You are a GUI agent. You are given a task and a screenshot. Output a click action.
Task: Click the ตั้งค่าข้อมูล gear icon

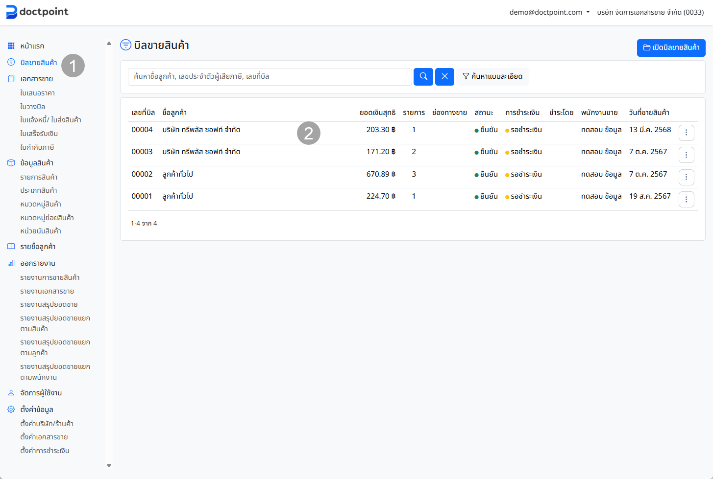[11, 410]
